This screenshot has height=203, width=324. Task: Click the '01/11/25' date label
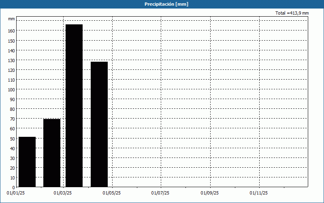258,193
